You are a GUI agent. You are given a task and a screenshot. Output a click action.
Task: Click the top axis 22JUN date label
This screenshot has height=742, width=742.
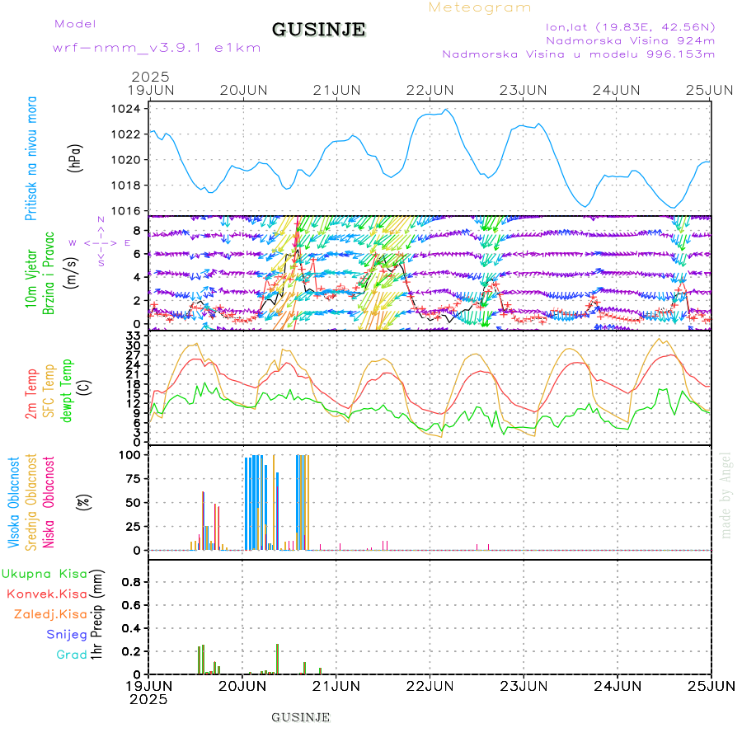click(430, 90)
